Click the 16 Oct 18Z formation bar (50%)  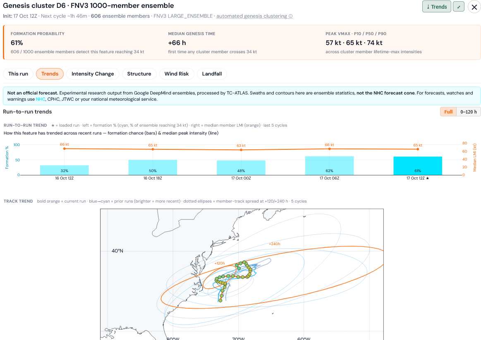(x=153, y=168)
